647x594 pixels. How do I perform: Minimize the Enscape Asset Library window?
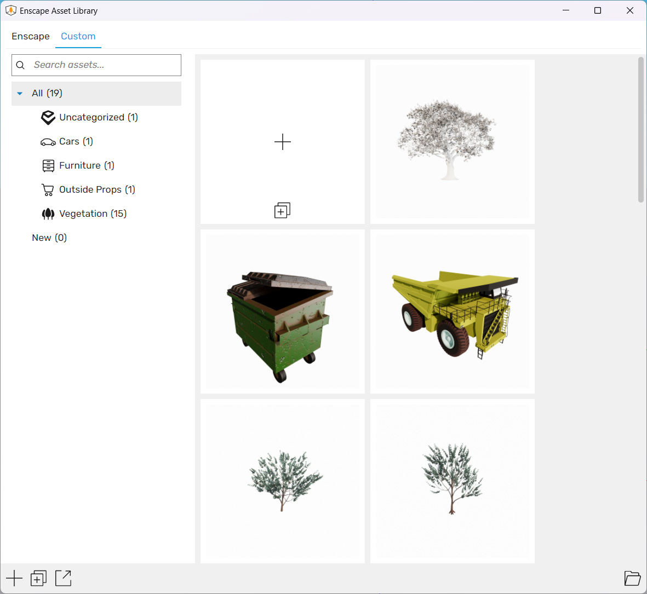(566, 11)
